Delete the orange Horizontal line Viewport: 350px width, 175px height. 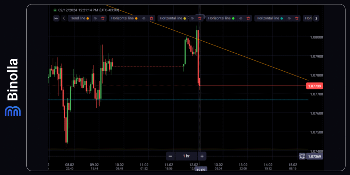coord(151,18)
